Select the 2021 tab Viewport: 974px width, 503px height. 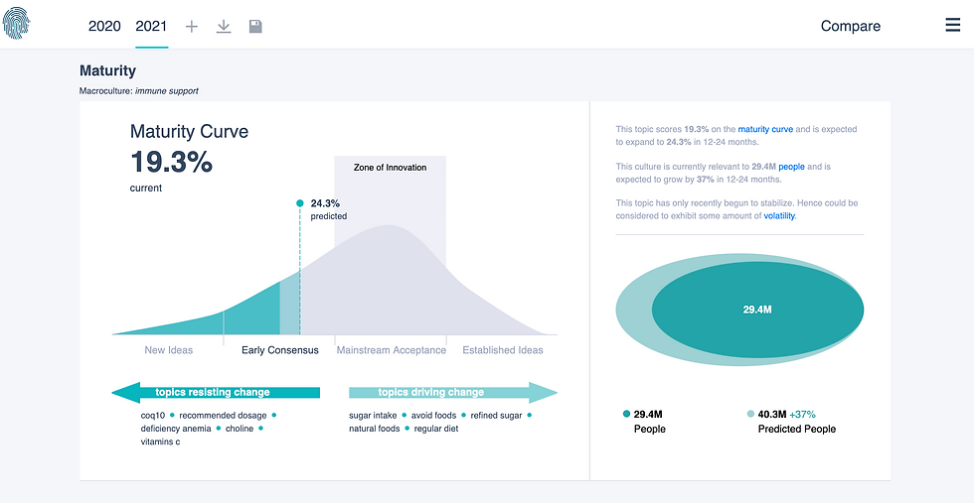151,26
